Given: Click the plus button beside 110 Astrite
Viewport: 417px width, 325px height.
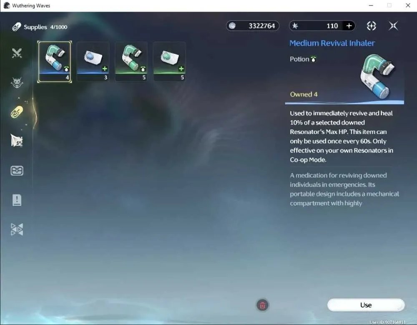Looking at the screenshot, I should (x=349, y=26).
